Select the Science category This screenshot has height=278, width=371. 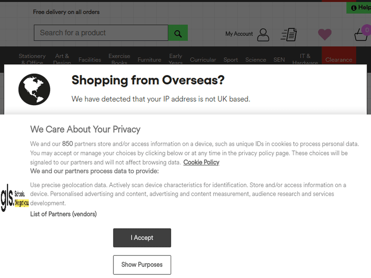256,60
